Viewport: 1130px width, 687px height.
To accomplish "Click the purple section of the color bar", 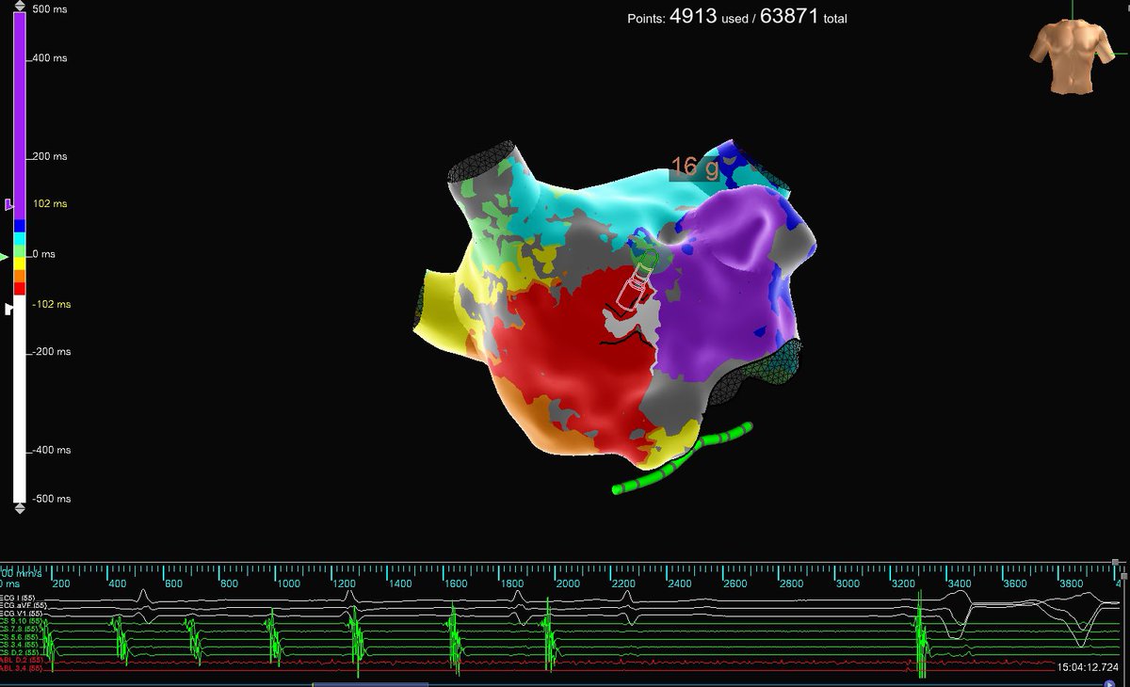I will coord(19,116).
